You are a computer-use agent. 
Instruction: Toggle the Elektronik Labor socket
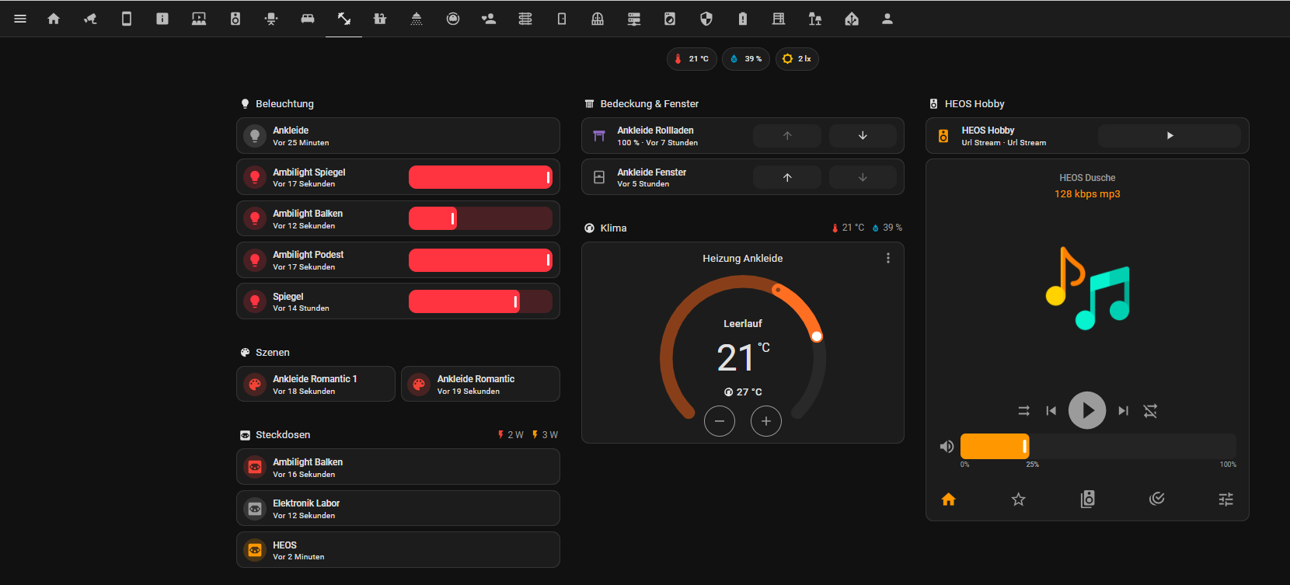pos(255,509)
